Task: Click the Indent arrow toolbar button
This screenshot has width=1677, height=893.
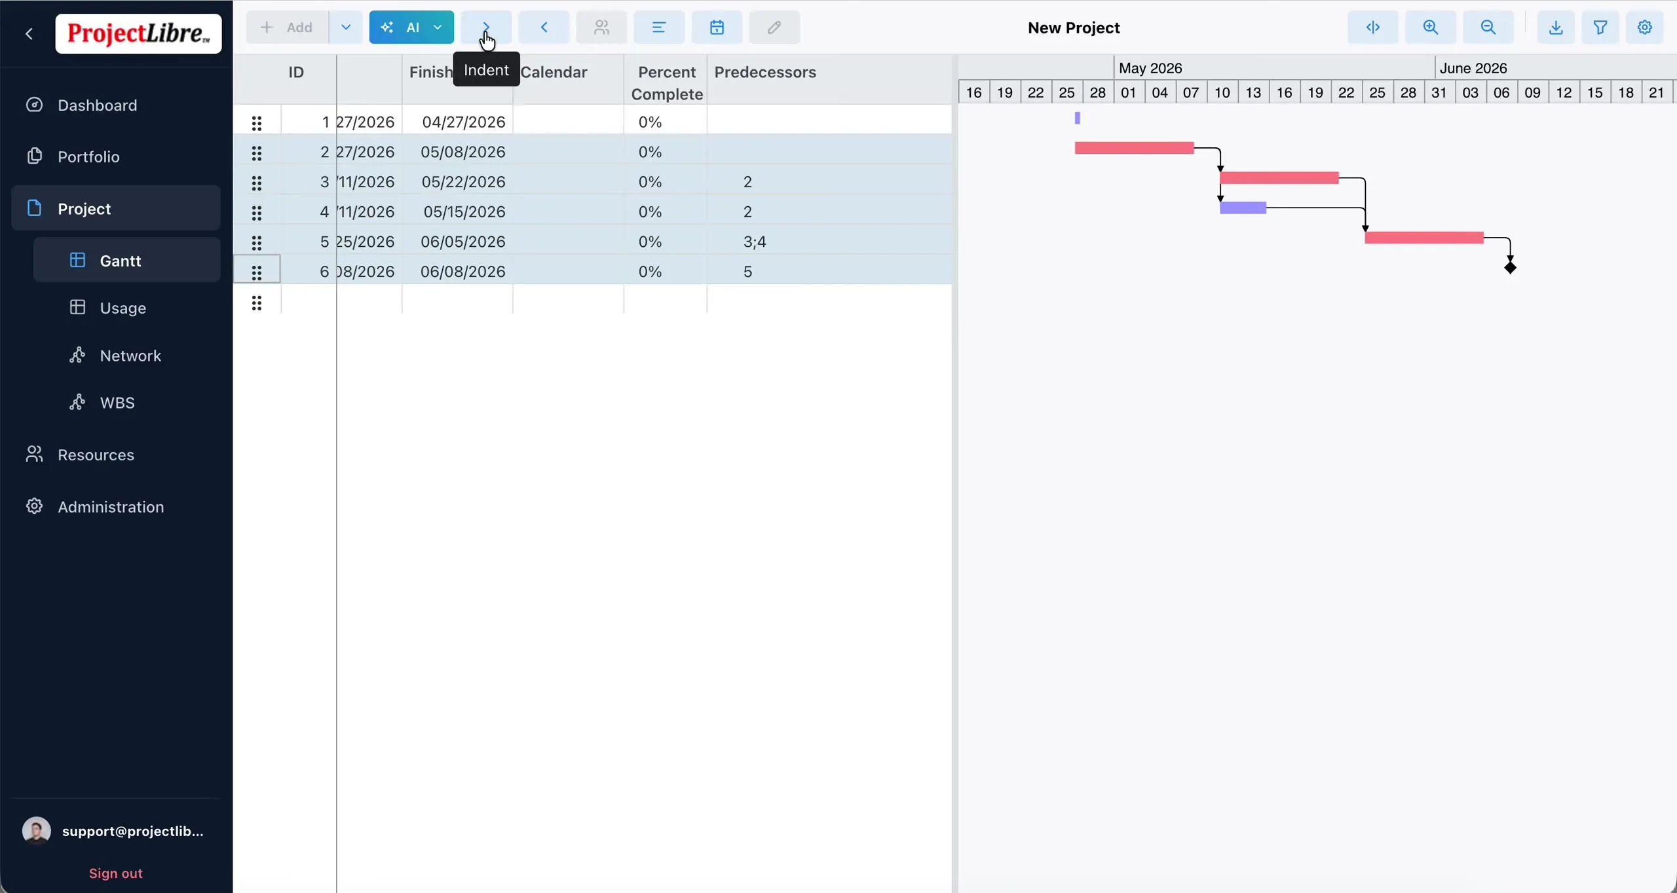Action: tap(485, 27)
